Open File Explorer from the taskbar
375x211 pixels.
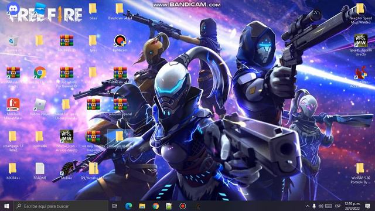[142, 206]
